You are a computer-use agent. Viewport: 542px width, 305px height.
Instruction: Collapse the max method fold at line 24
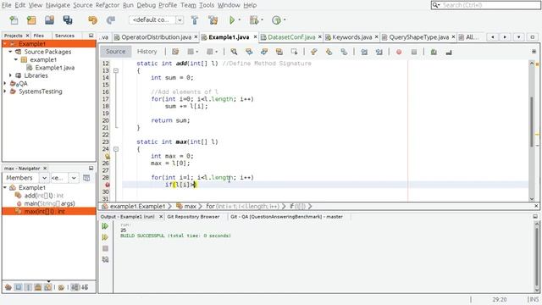(x=116, y=149)
